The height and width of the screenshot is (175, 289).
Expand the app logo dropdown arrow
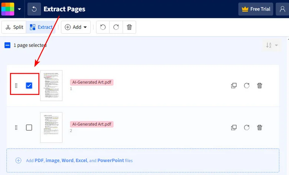point(19,9)
